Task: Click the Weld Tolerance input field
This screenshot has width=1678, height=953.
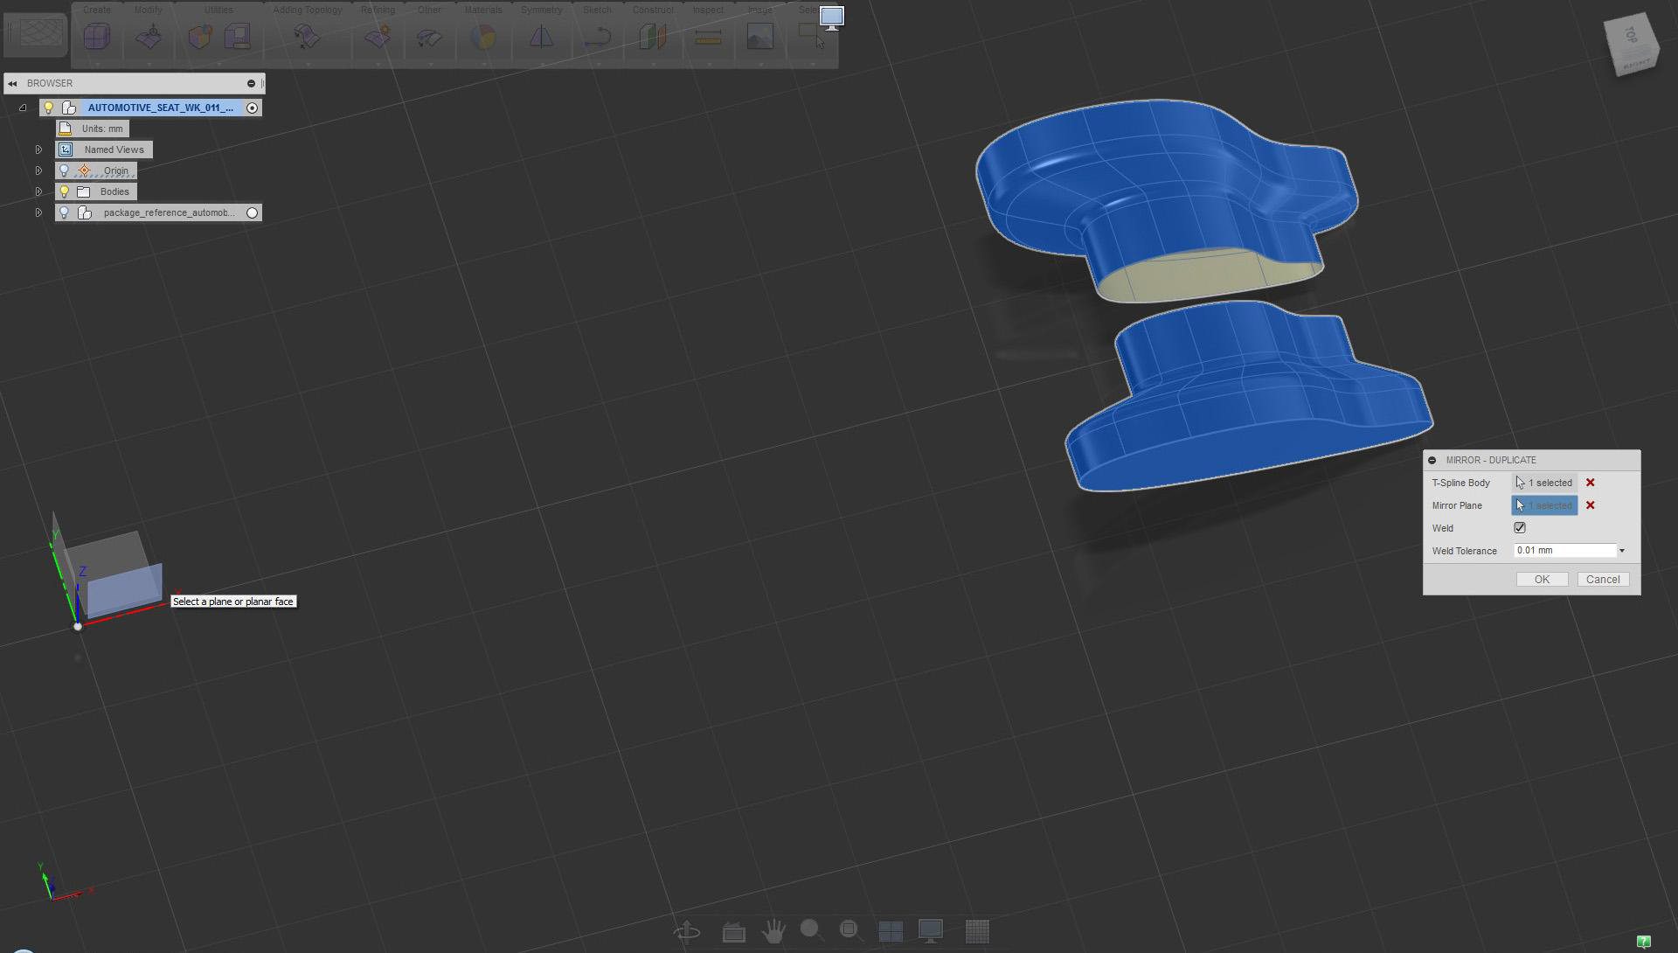Action: (1564, 551)
